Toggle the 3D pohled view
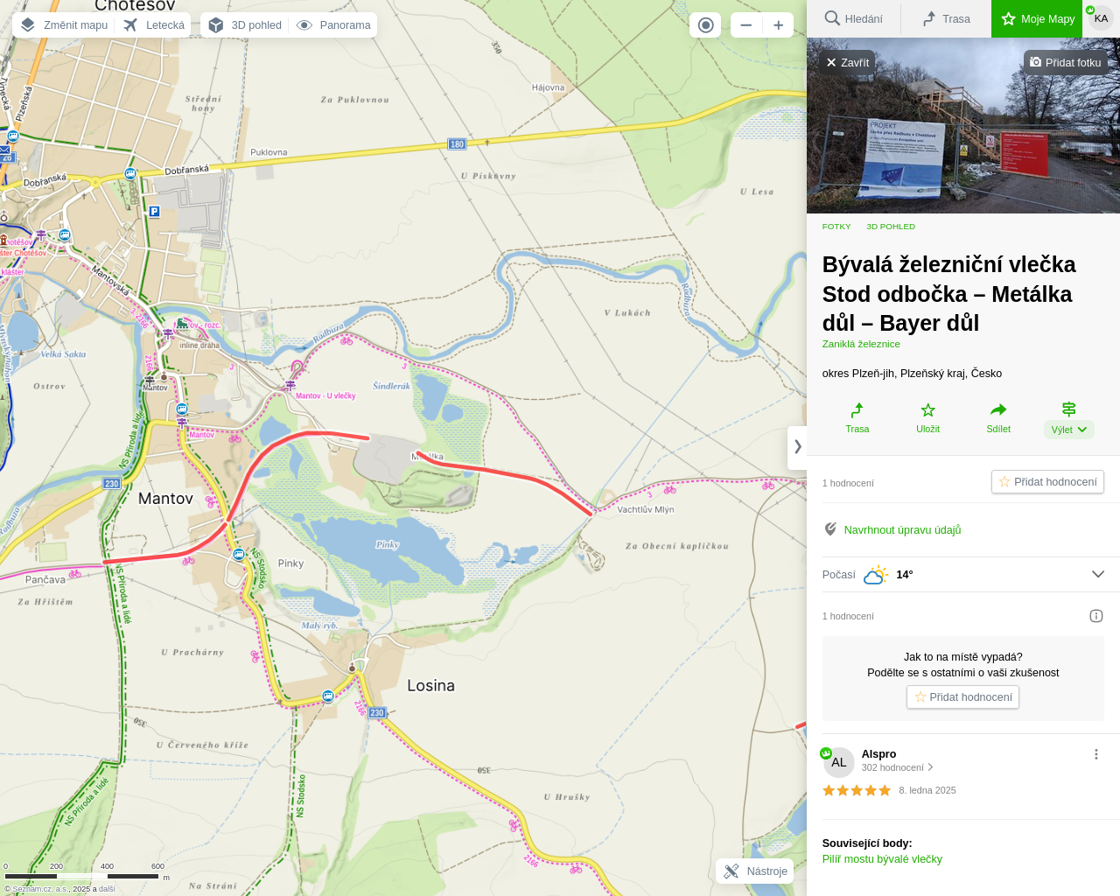The width and height of the screenshot is (1120, 896). point(246,25)
